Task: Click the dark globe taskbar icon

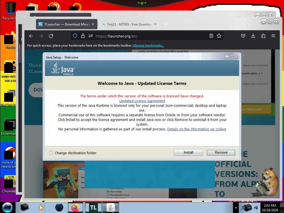Action: point(59,207)
